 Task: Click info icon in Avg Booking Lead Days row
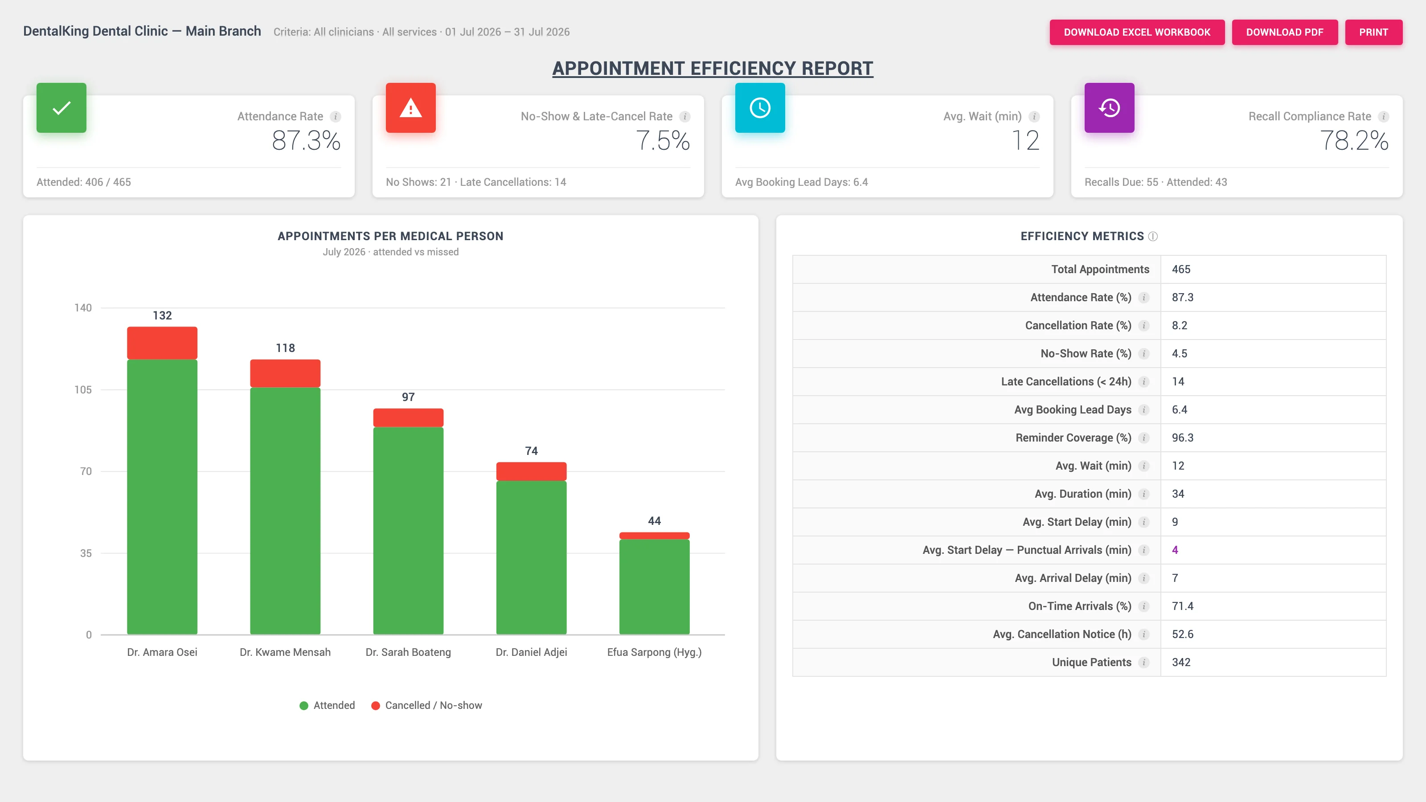point(1143,410)
